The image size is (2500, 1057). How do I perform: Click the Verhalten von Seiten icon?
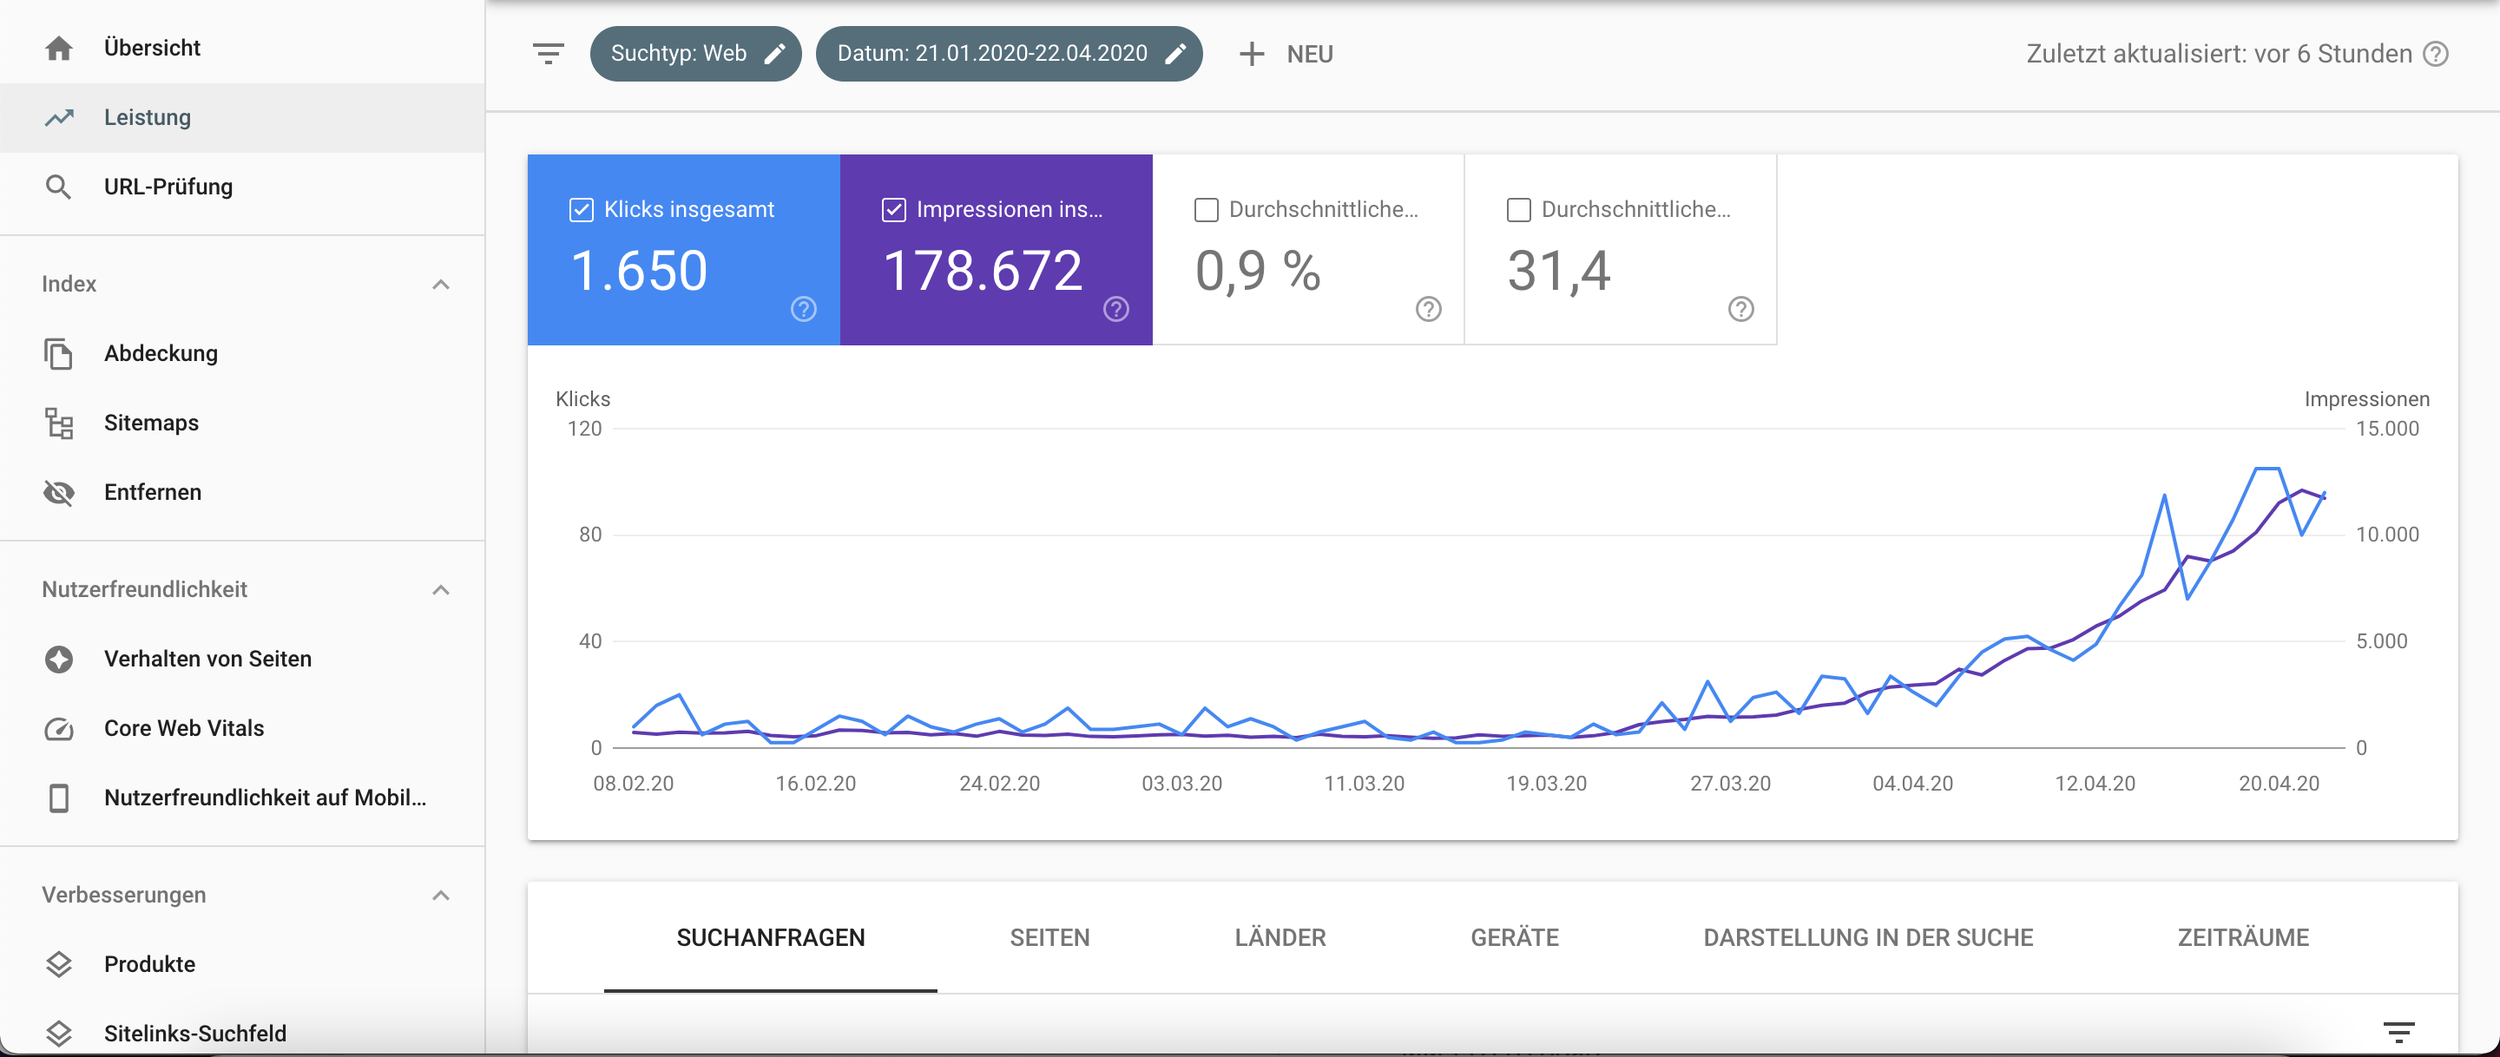coord(59,659)
